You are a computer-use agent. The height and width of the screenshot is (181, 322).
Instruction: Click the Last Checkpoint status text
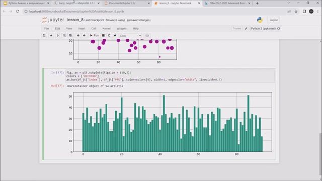point(105,20)
